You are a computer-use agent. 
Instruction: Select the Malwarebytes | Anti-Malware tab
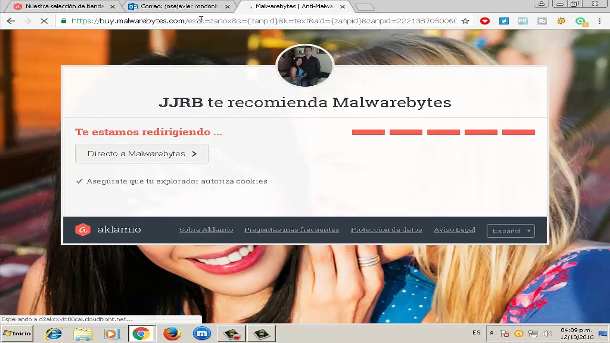[294, 7]
